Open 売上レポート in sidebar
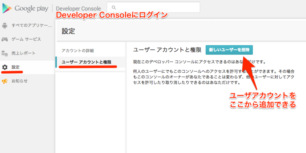Screen dimensions: 306x153 (23, 53)
